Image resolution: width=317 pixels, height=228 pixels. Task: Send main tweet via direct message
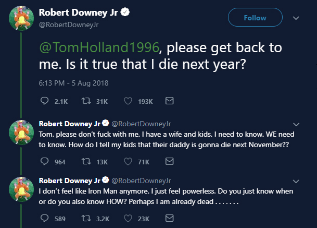coord(169,100)
